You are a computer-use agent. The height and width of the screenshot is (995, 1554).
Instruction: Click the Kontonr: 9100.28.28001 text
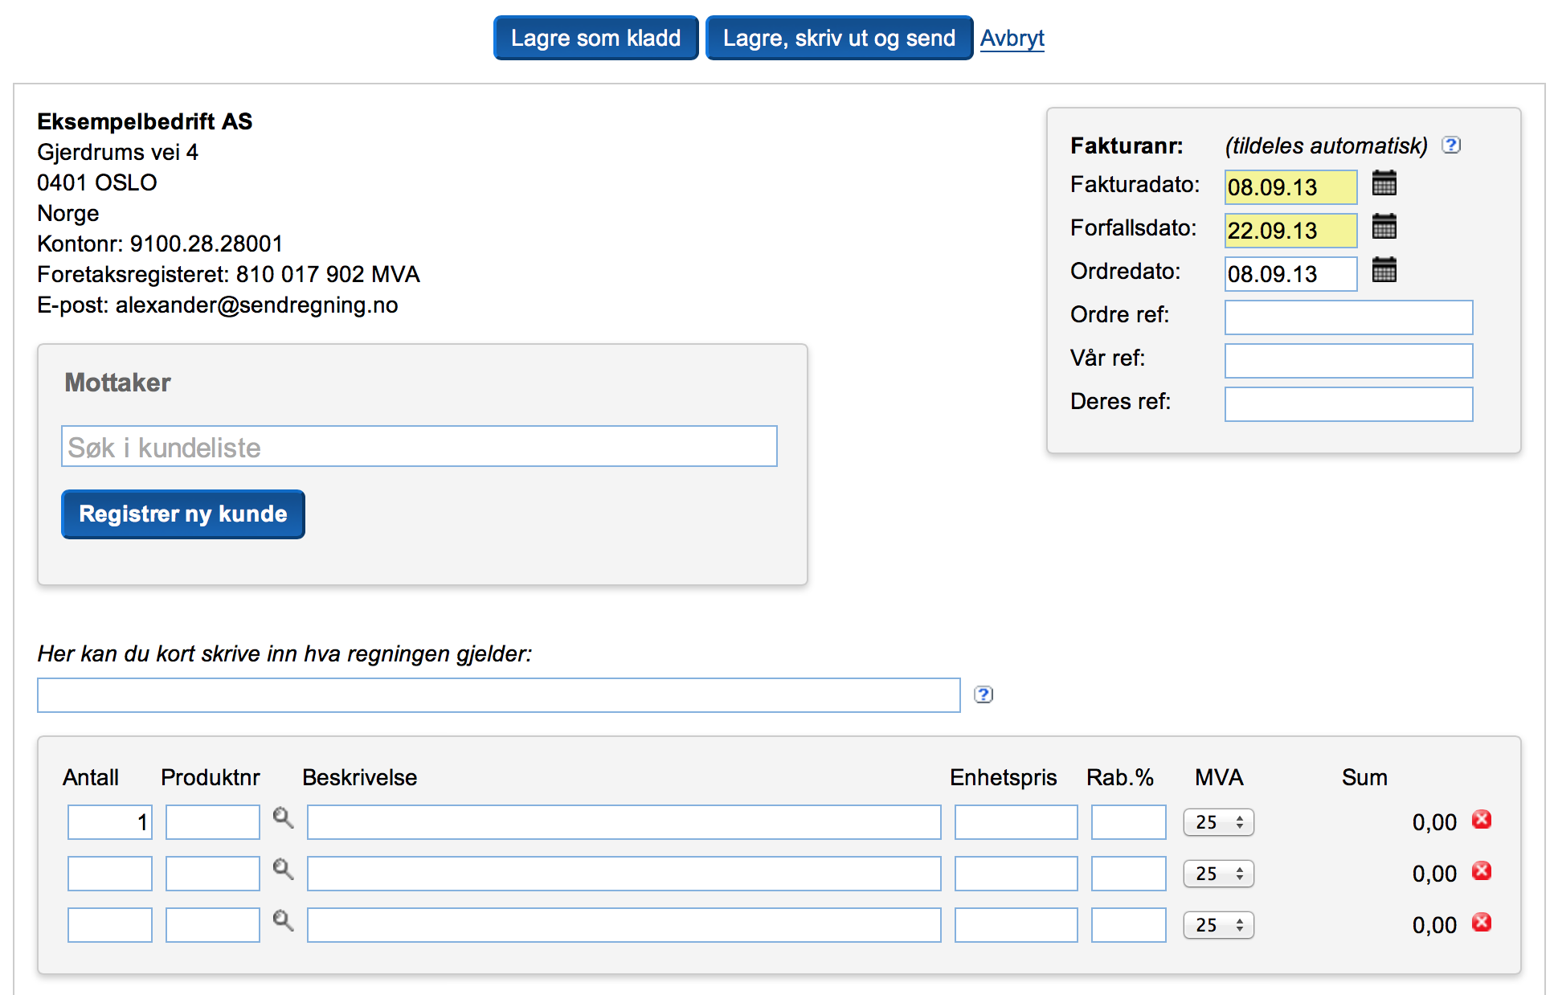coord(160,244)
